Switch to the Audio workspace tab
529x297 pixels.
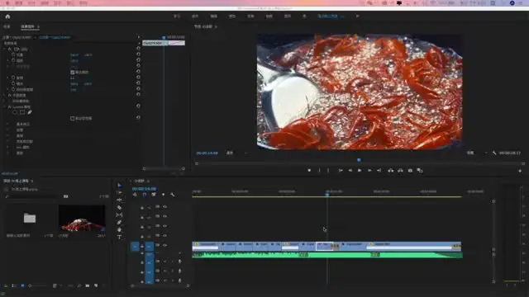[269, 16]
